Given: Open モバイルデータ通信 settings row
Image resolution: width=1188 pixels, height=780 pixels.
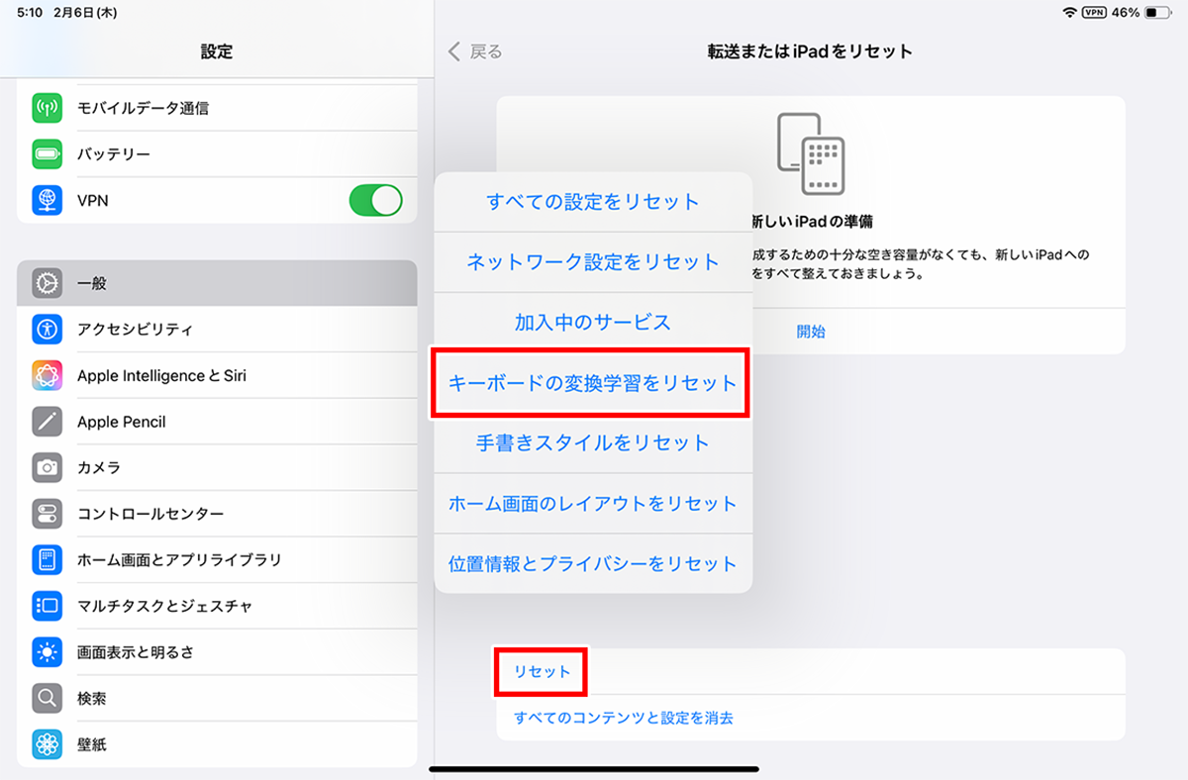Looking at the screenshot, I should coord(217,108).
